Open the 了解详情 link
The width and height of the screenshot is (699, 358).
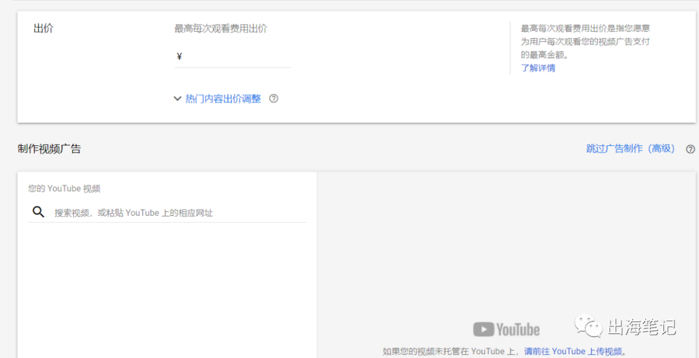[538, 68]
